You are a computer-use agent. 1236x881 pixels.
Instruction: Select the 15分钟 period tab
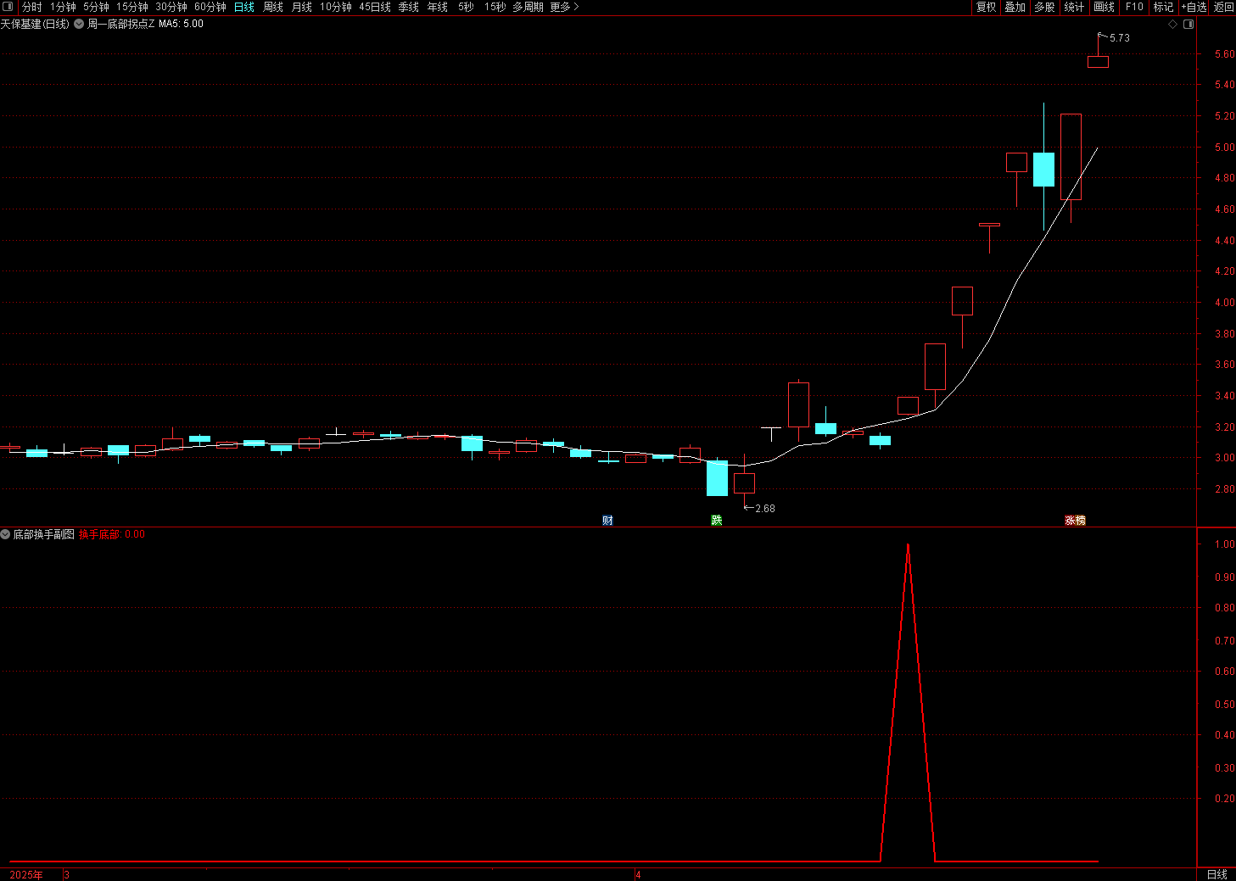pyautogui.click(x=132, y=7)
